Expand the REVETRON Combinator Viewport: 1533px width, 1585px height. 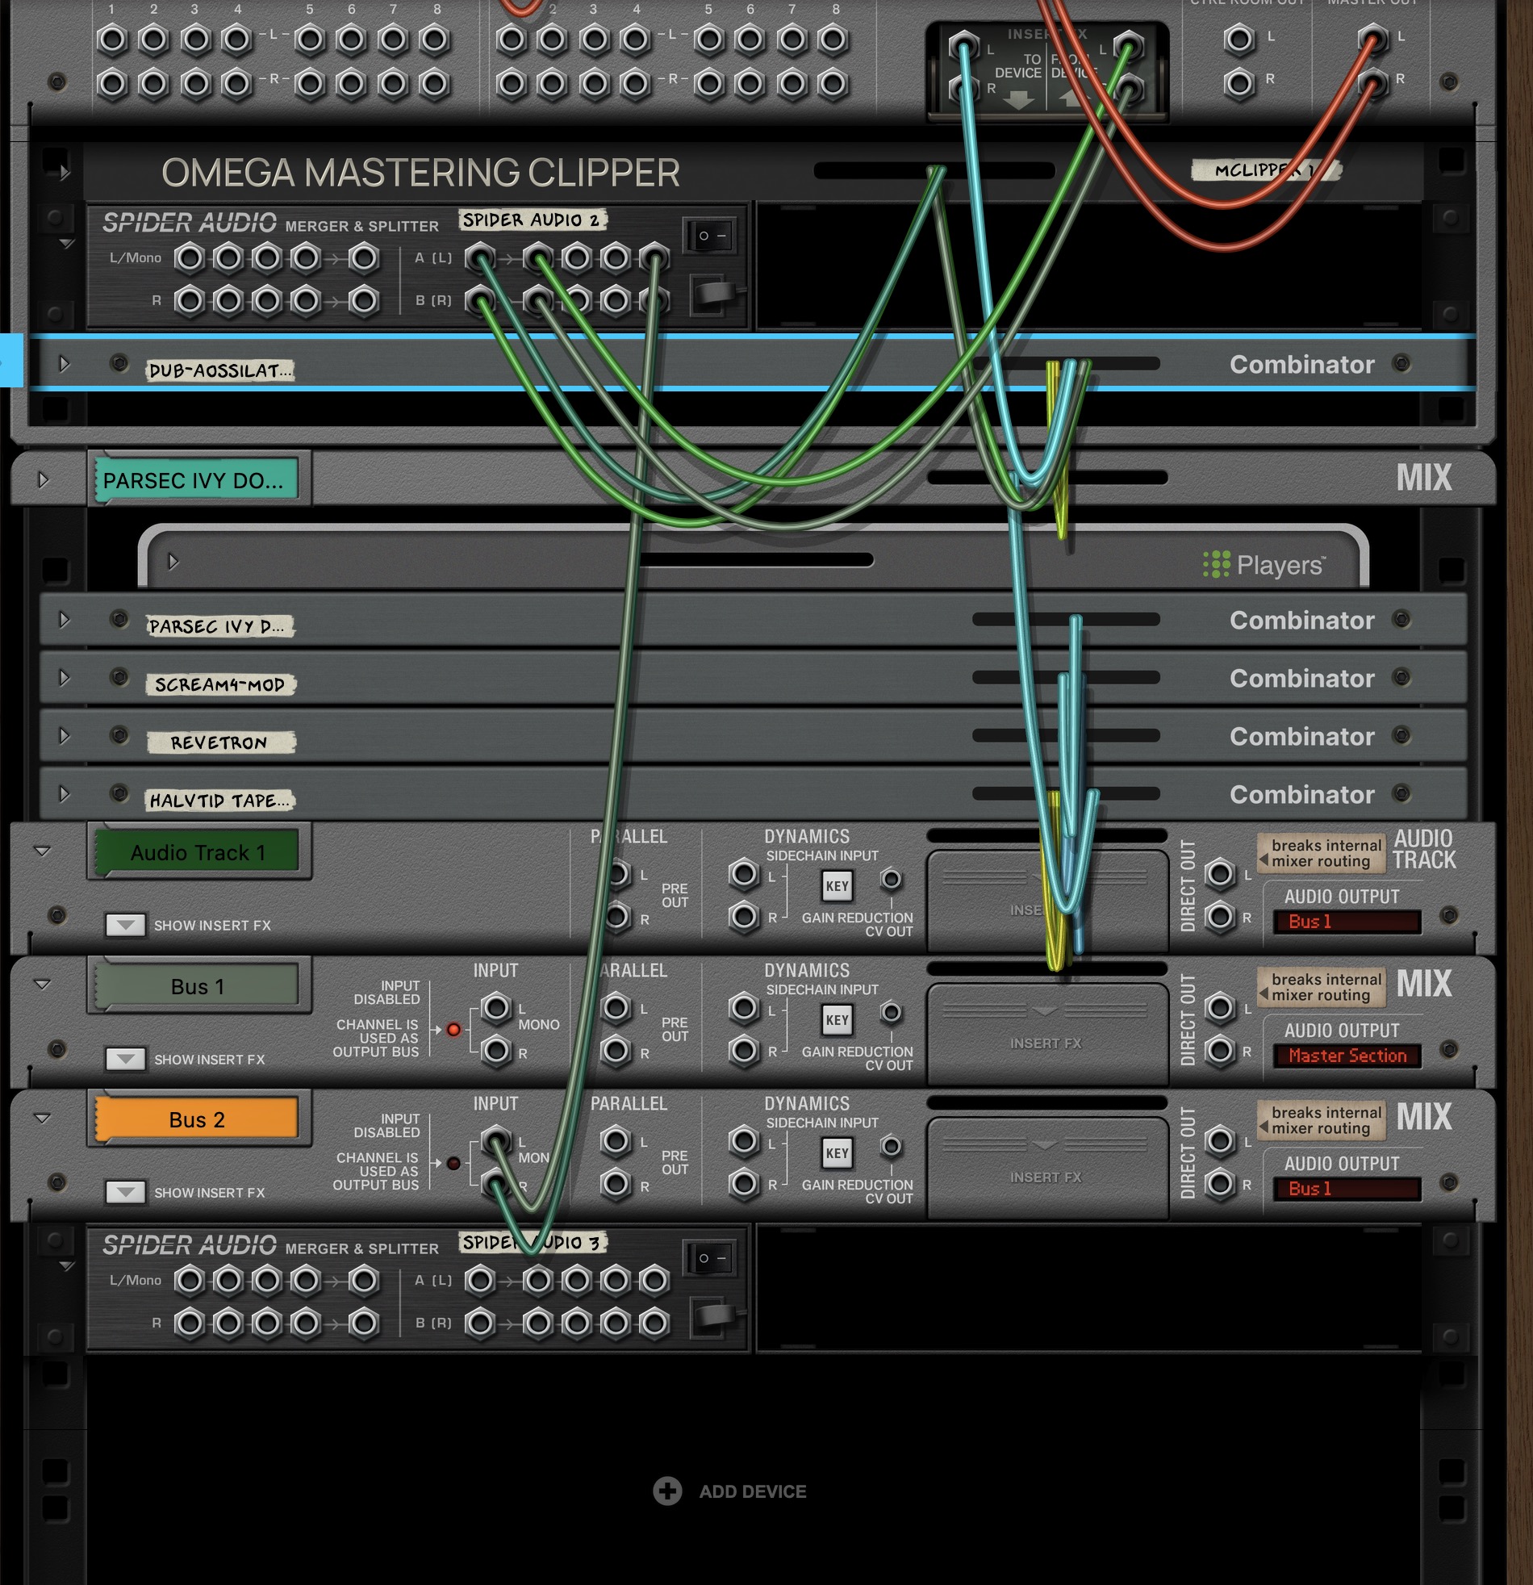coord(64,736)
